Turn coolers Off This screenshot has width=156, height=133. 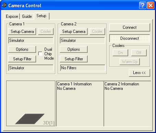[x=139, y=53]
